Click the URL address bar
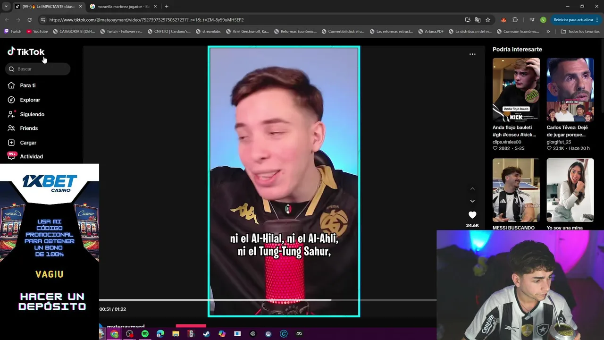 coord(255,20)
